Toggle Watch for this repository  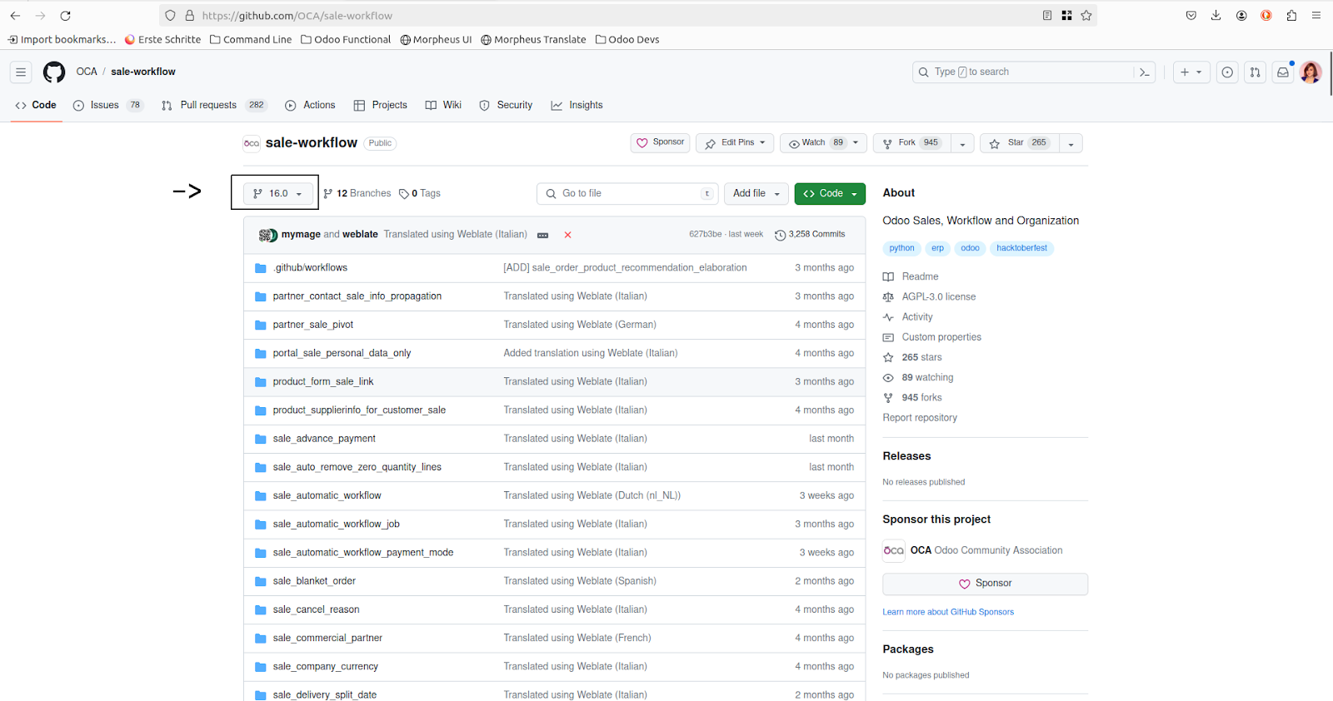[816, 143]
